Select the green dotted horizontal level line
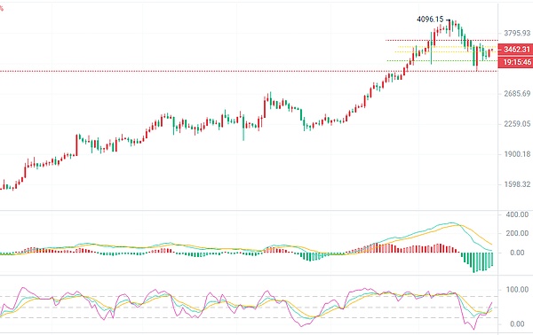The height and width of the screenshot is (335, 533). point(442,61)
